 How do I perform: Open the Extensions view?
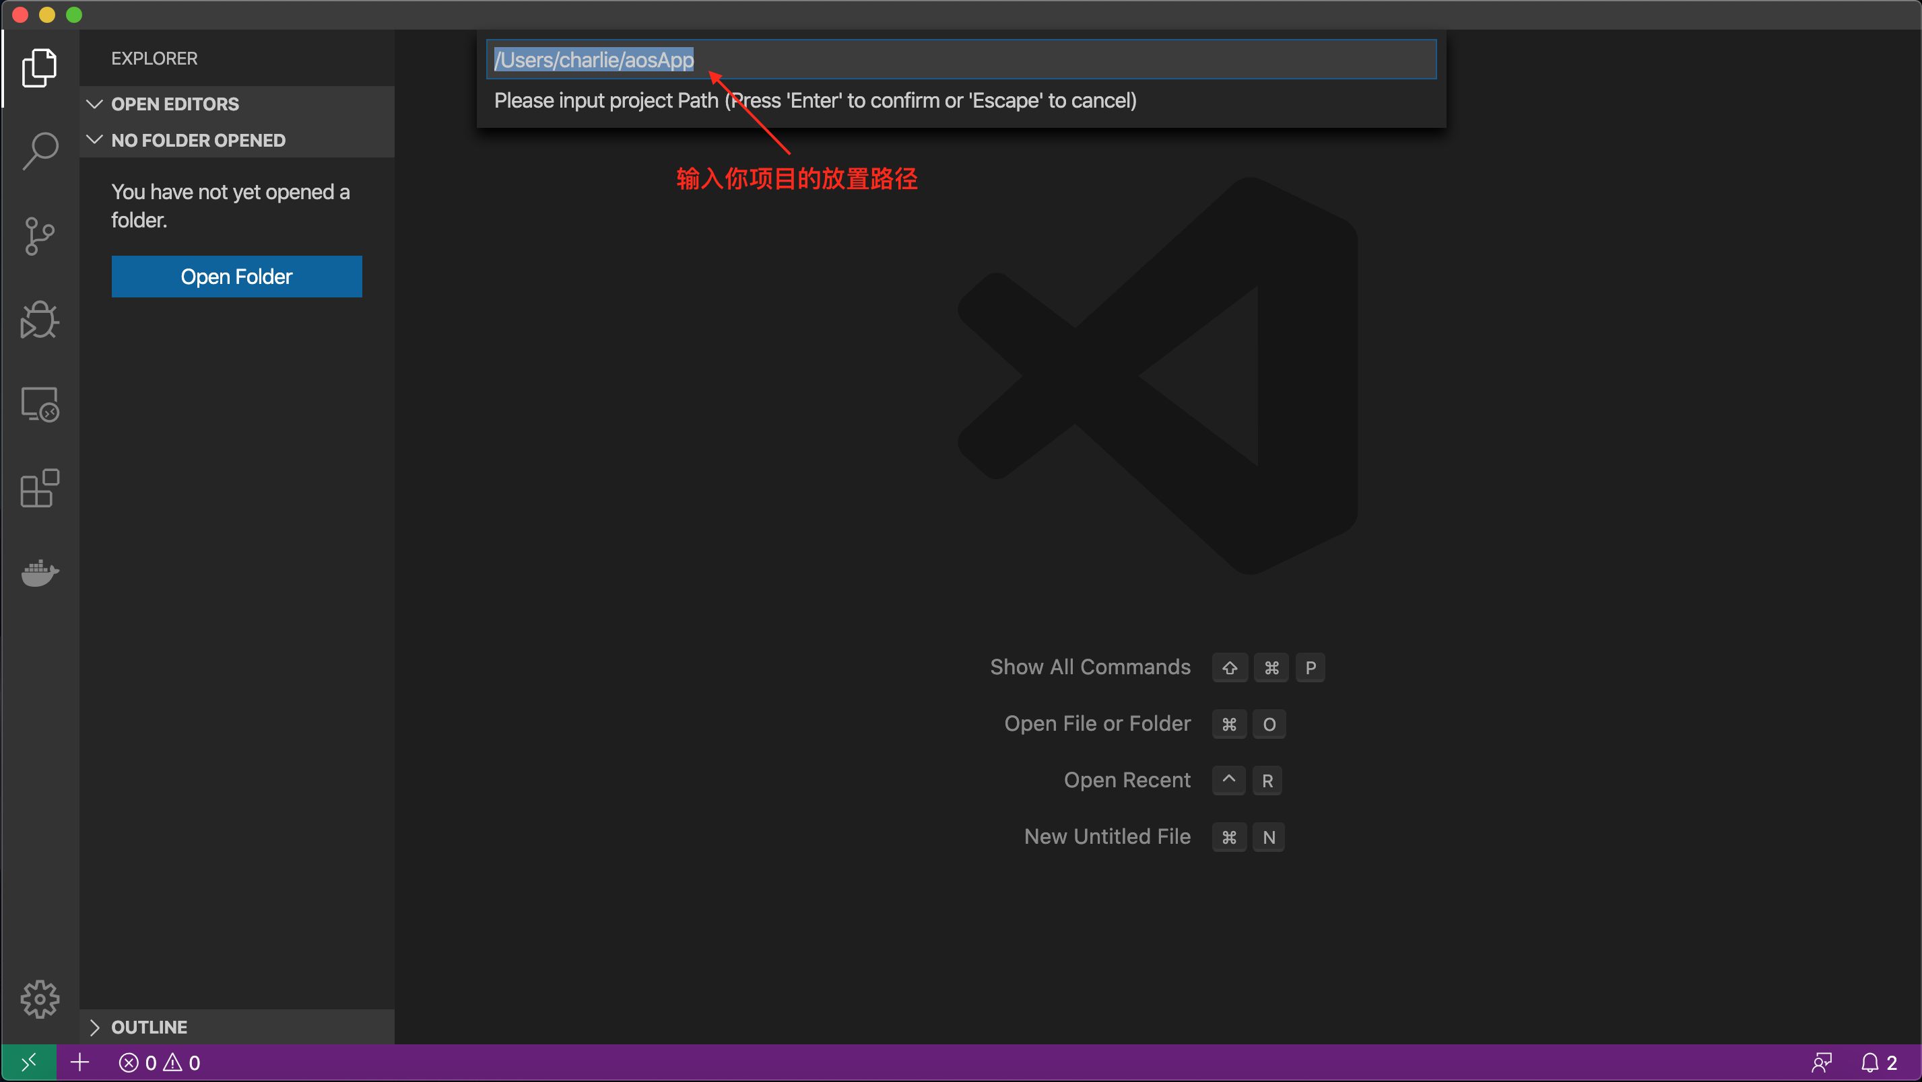(40, 489)
